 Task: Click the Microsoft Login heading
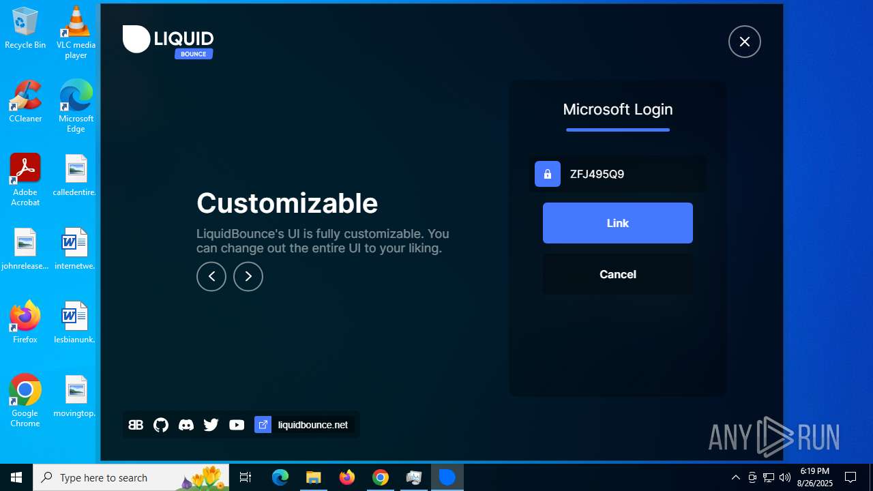click(x=618, y=109)
